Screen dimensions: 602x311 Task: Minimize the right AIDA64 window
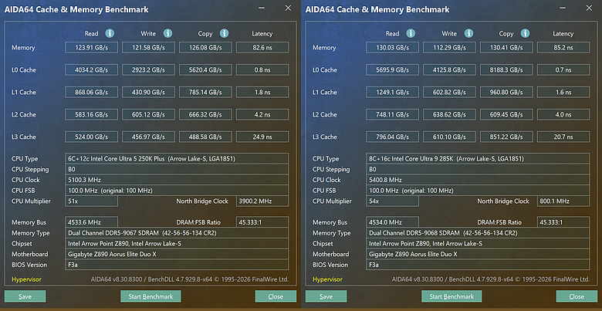[x=563, y=8]
